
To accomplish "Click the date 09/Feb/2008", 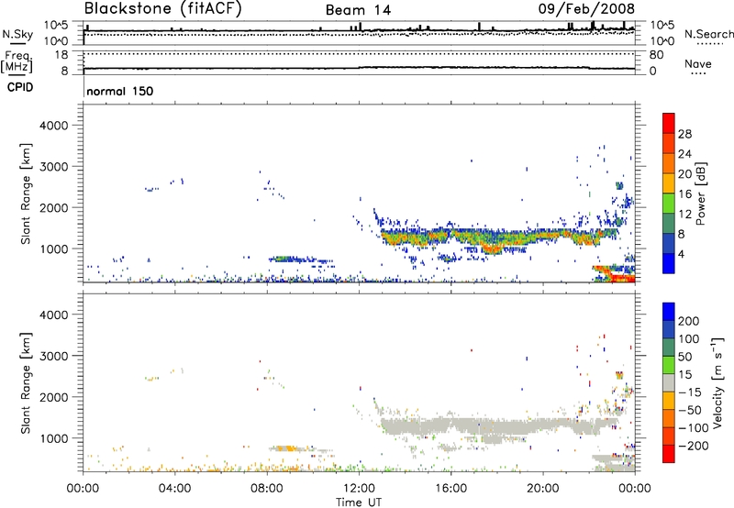I will click(586, 8).
